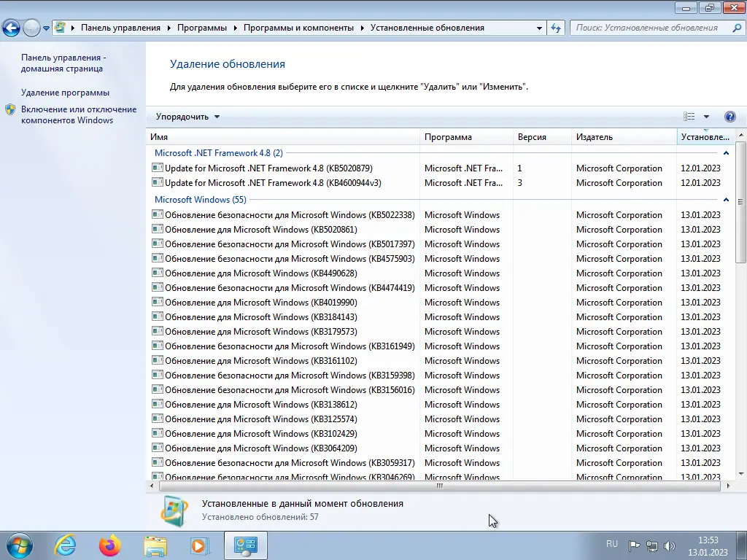Sort list by the Имя column header
This screenshot has height=560, width=747.
[283, 137]
